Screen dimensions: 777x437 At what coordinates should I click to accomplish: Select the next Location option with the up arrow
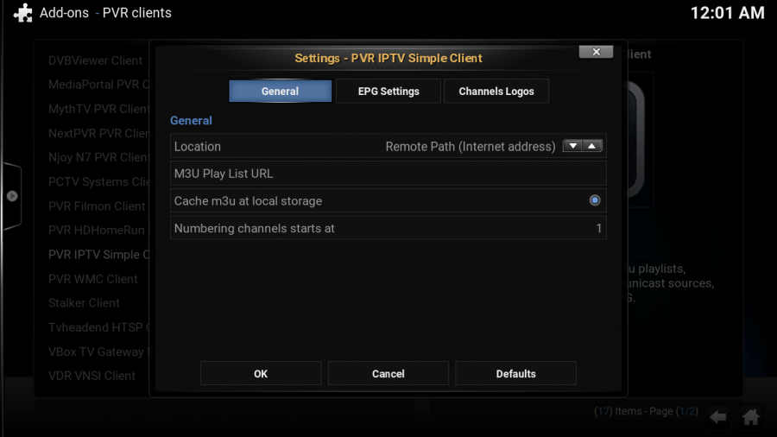click(592, 146)
